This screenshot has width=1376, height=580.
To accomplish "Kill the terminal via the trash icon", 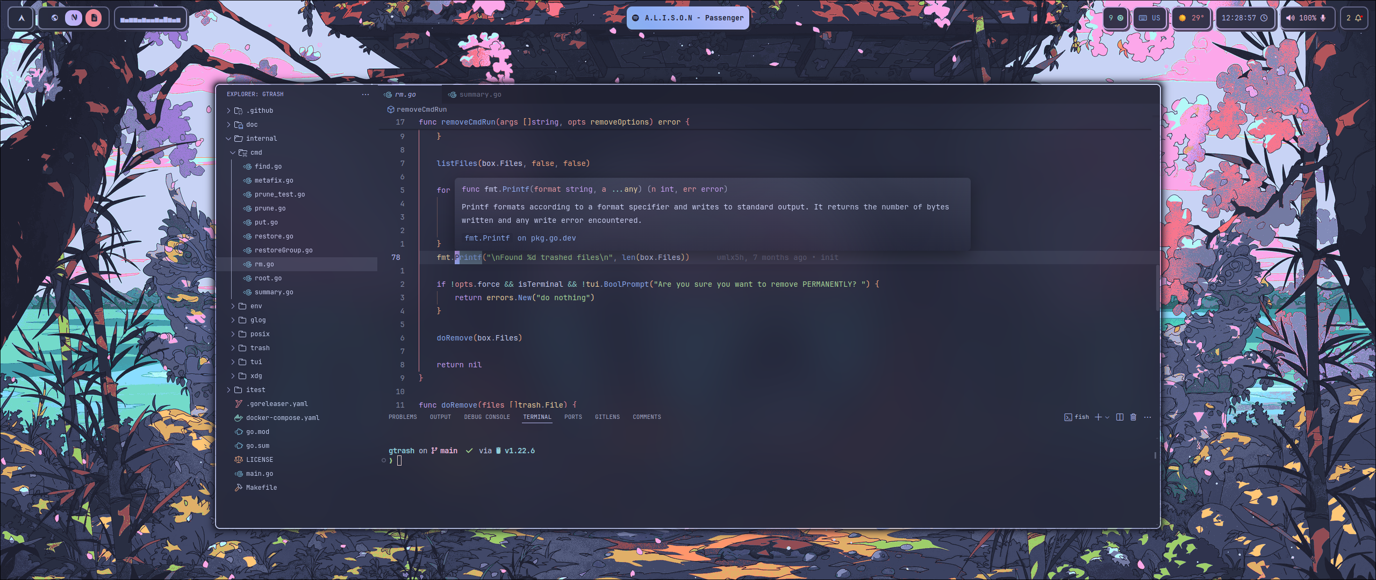I will (1134, 417).
